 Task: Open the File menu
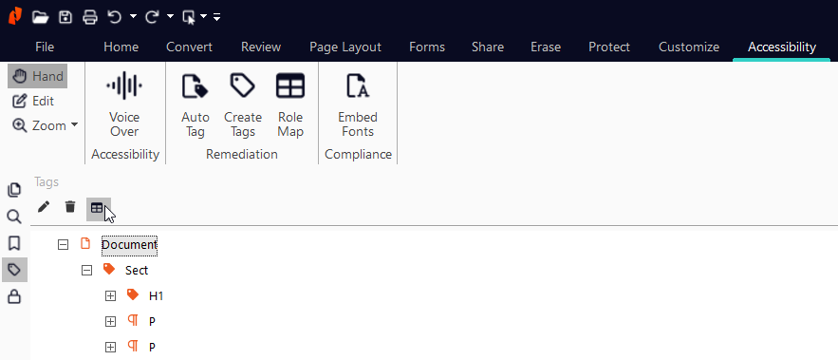[45, 47]
